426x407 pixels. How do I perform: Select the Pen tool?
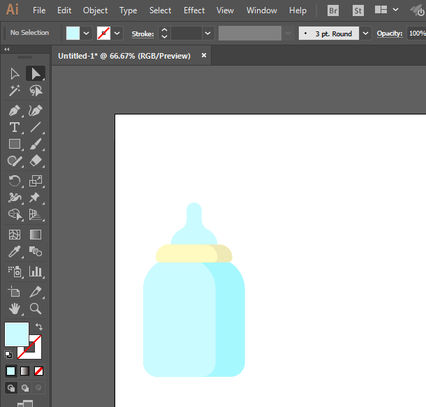click(x=14, y=110)
